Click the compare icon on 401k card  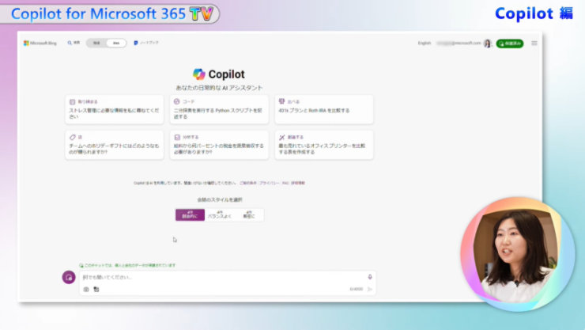coord(281,101)
